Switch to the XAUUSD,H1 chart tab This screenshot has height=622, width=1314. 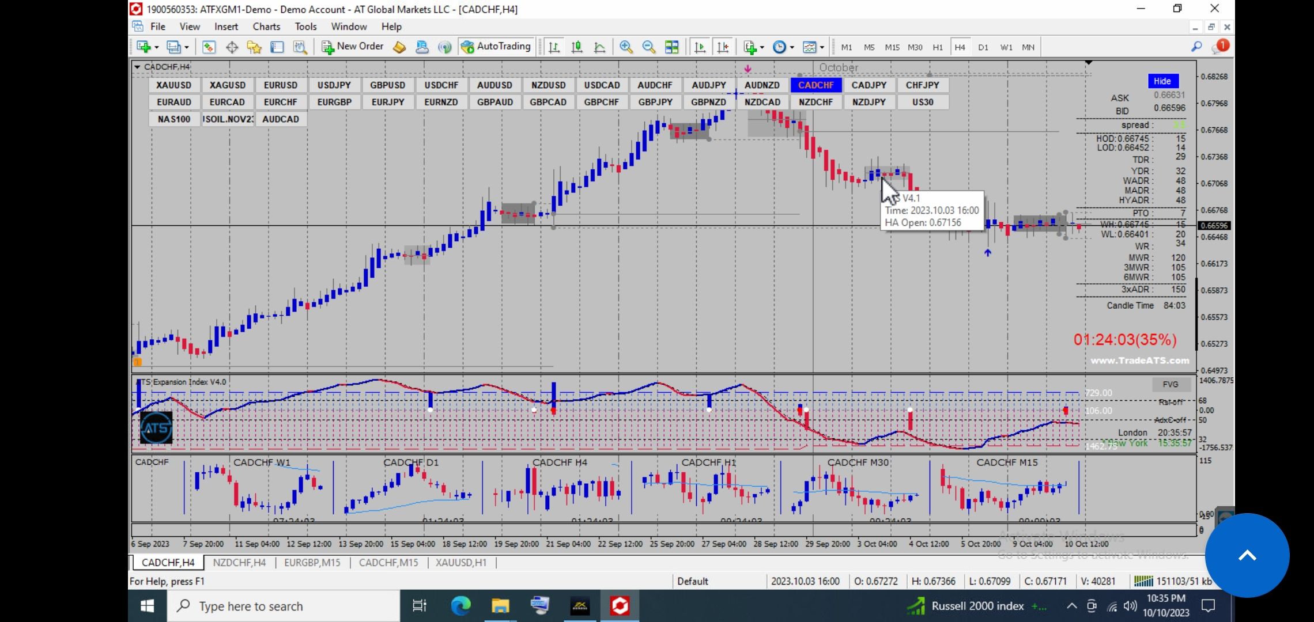coord(460,563)
